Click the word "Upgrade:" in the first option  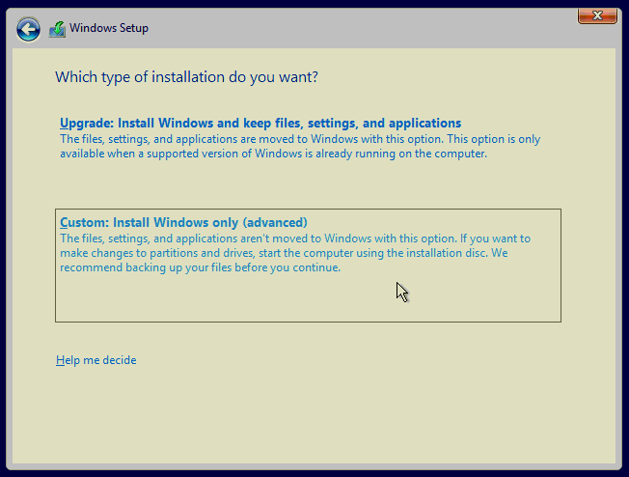coord(87,124)
